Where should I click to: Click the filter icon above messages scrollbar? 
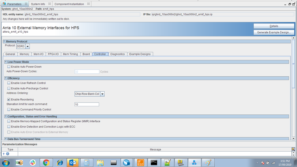[293, 149]
